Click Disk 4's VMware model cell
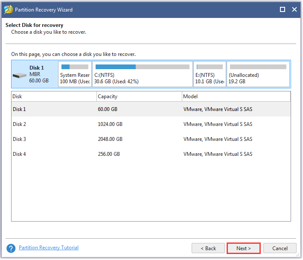The width and height of the screenshot is (303, 260). click(x=218, y=154)
